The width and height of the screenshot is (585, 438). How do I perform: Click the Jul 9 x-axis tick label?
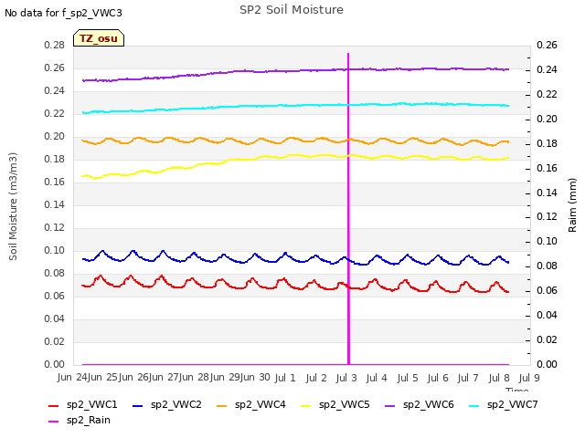click(529, 378)
